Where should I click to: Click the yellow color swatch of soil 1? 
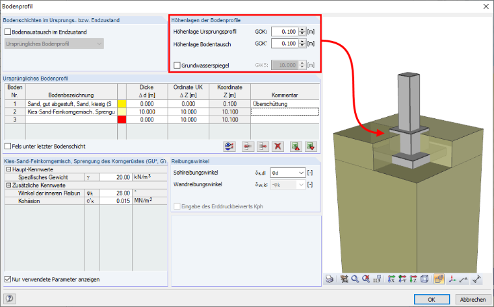pyautogui.click(x=122, y=104)
